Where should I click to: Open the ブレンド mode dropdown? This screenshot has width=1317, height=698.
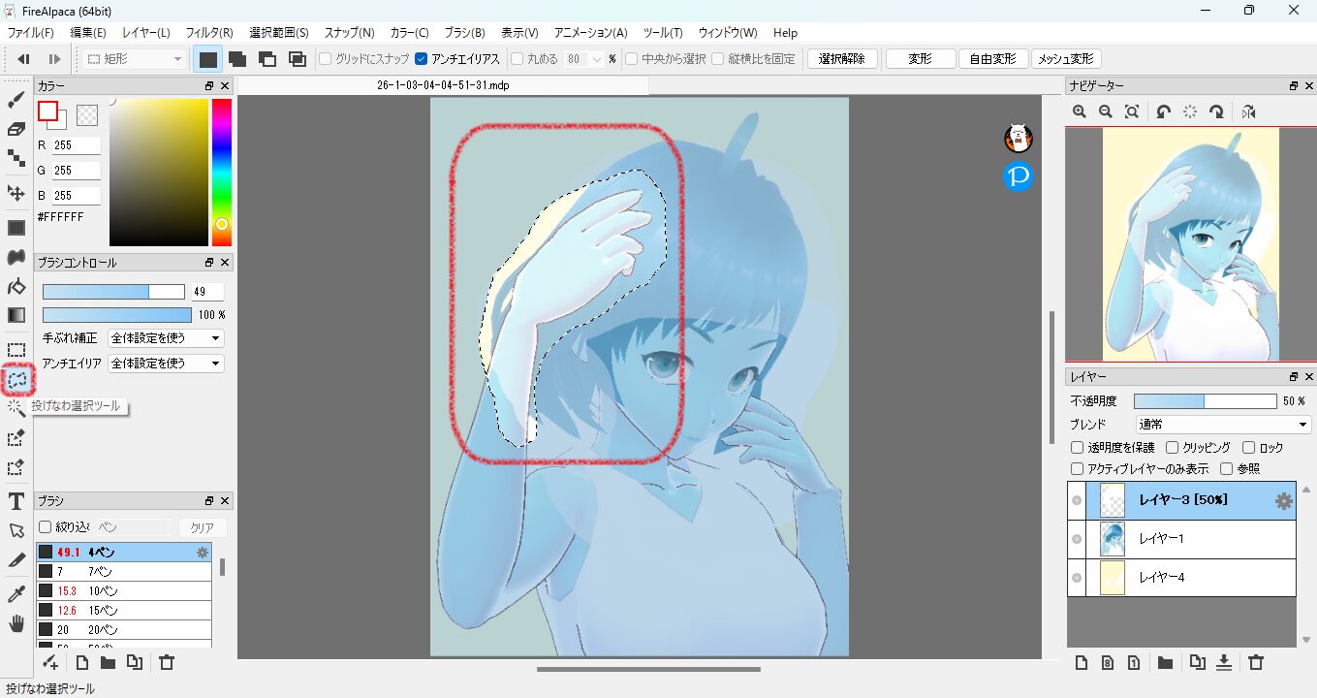(1223, 425)
